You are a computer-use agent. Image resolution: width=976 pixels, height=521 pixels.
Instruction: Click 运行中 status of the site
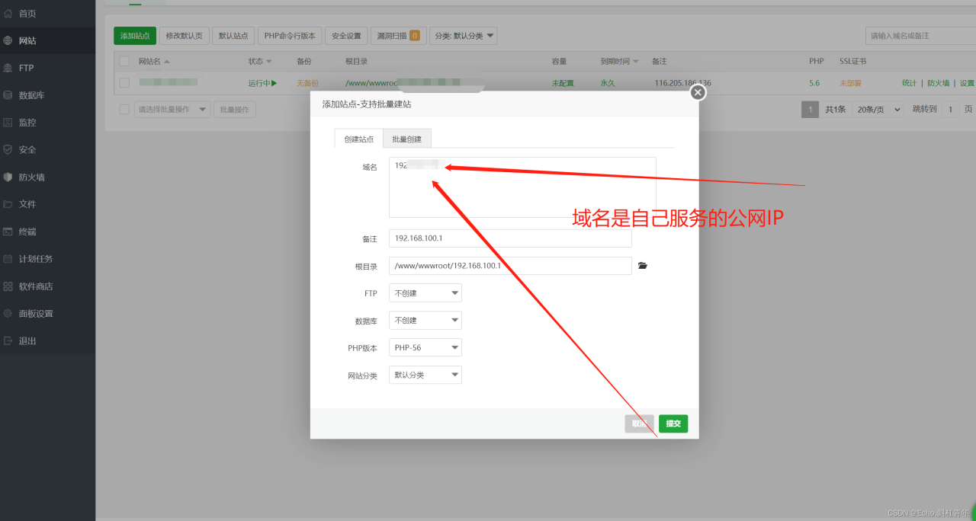(x=262, y=83)
